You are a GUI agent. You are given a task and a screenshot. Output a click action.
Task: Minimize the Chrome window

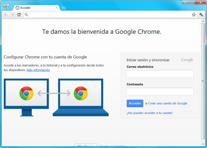point(185,2)
